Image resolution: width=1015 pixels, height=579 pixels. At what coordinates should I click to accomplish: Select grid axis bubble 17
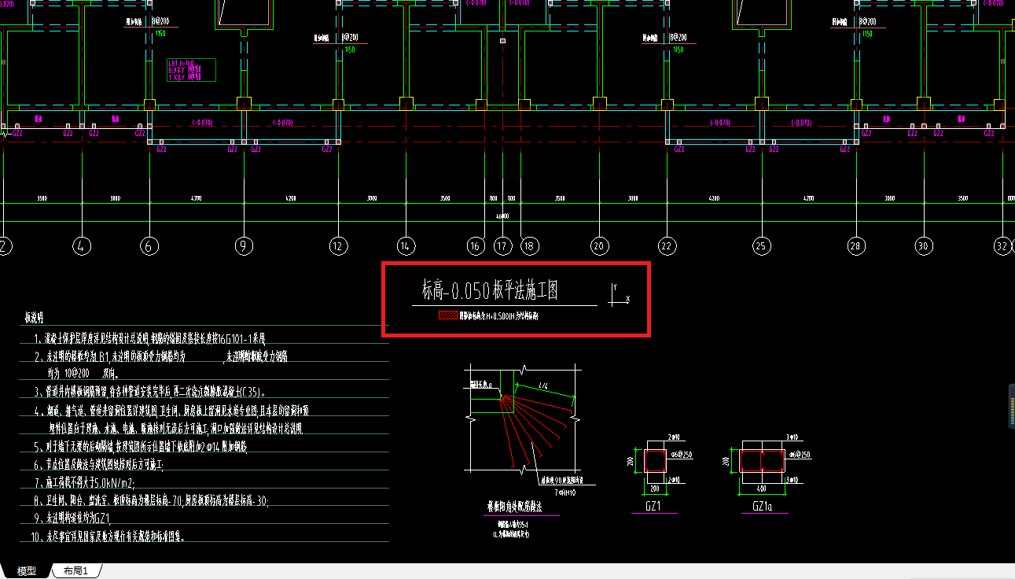tap(502, 246)
